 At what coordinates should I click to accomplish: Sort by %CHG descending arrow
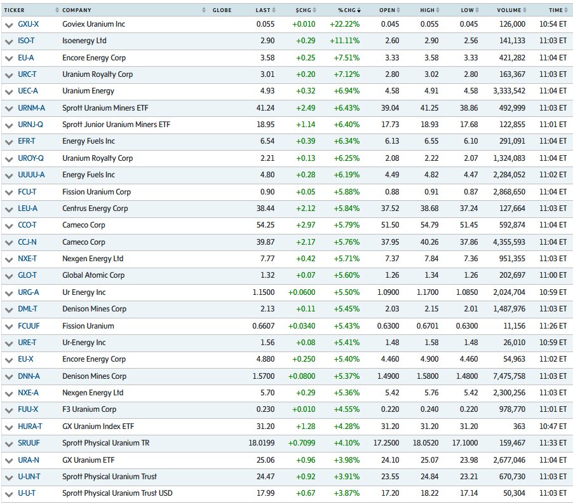pyautogui.click(x=359, y=11)
